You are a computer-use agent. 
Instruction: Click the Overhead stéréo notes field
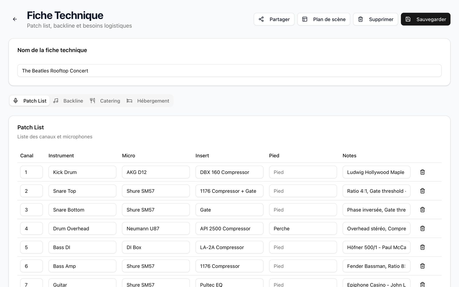[x=377, y=228]
